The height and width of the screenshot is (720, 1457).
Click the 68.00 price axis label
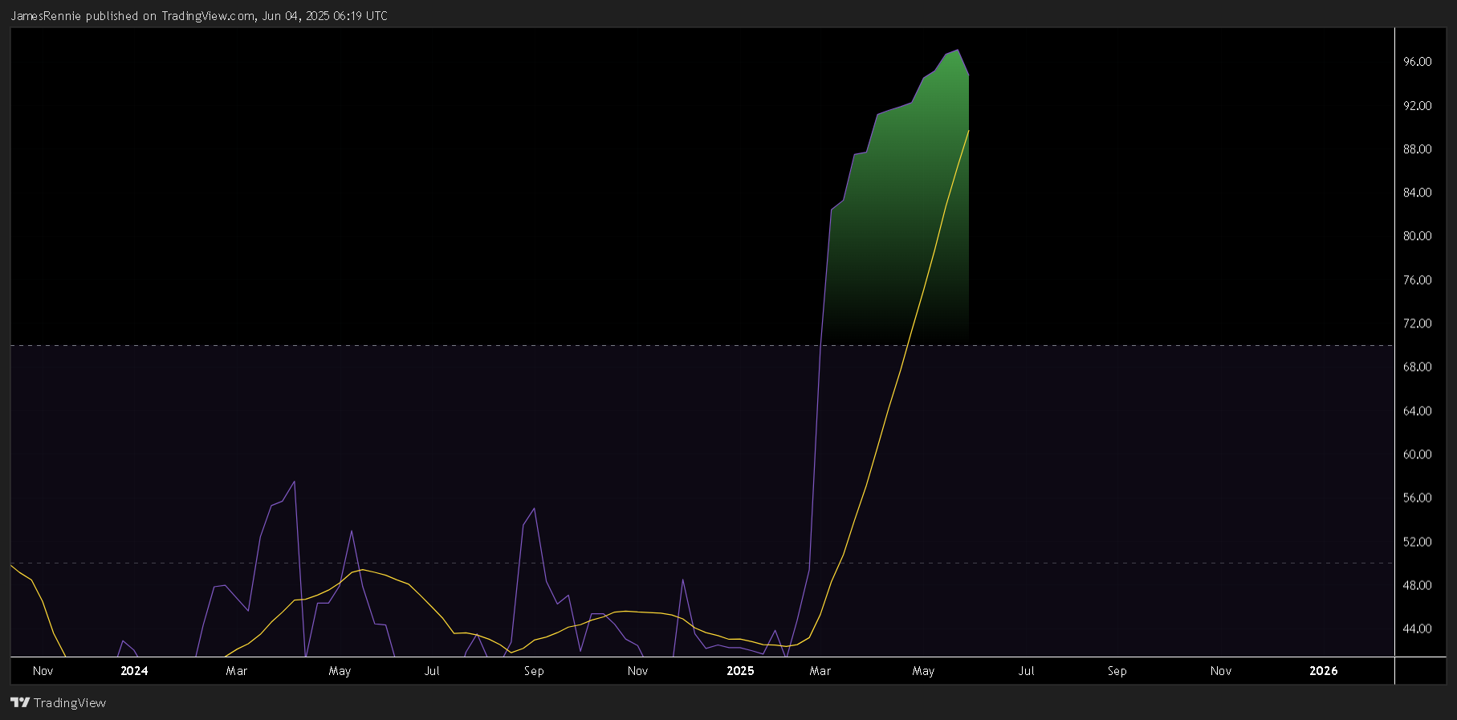(x=1417, y=366)
